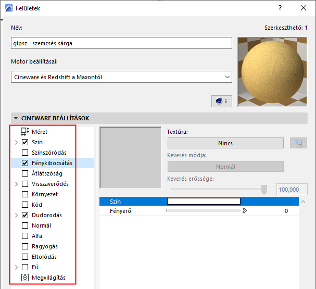The image size is (316, 289).
Task: Enable the Ragyogás checkbox
Action: [25, 246]
